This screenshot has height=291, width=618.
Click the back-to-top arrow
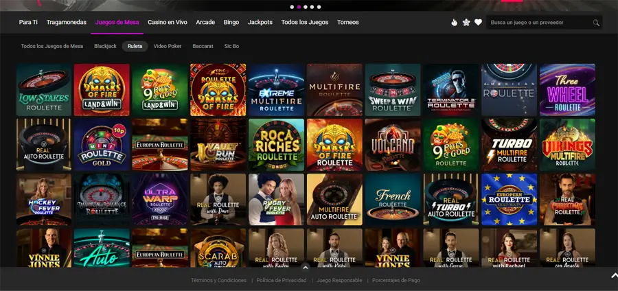pyautogui.click(x=614, y=275)
